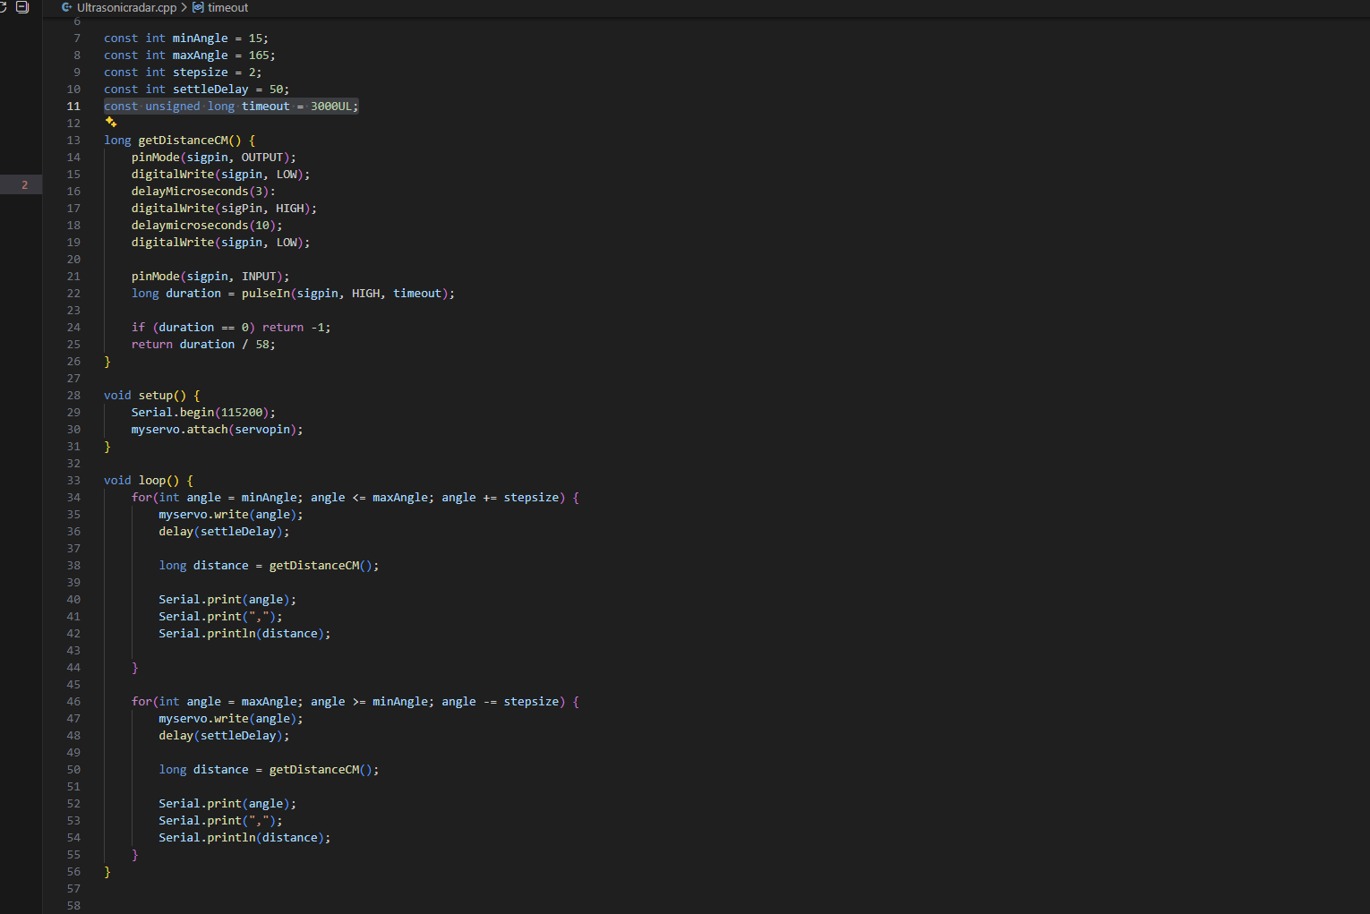Click the 3000UL value on line 11
The image size is (1370, 914).
(x=331, y=106)
